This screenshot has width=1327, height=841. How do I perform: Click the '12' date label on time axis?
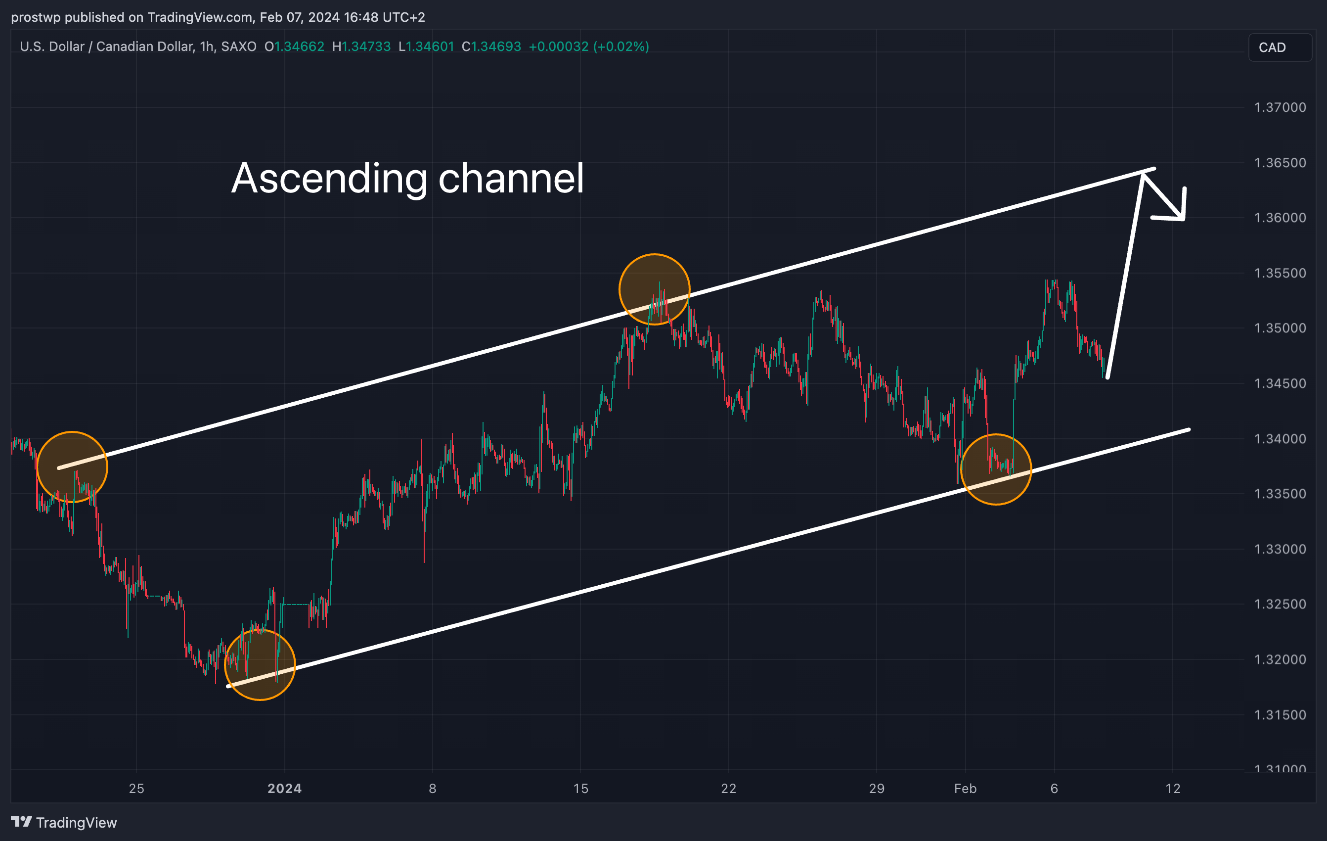pos(1173,789)
